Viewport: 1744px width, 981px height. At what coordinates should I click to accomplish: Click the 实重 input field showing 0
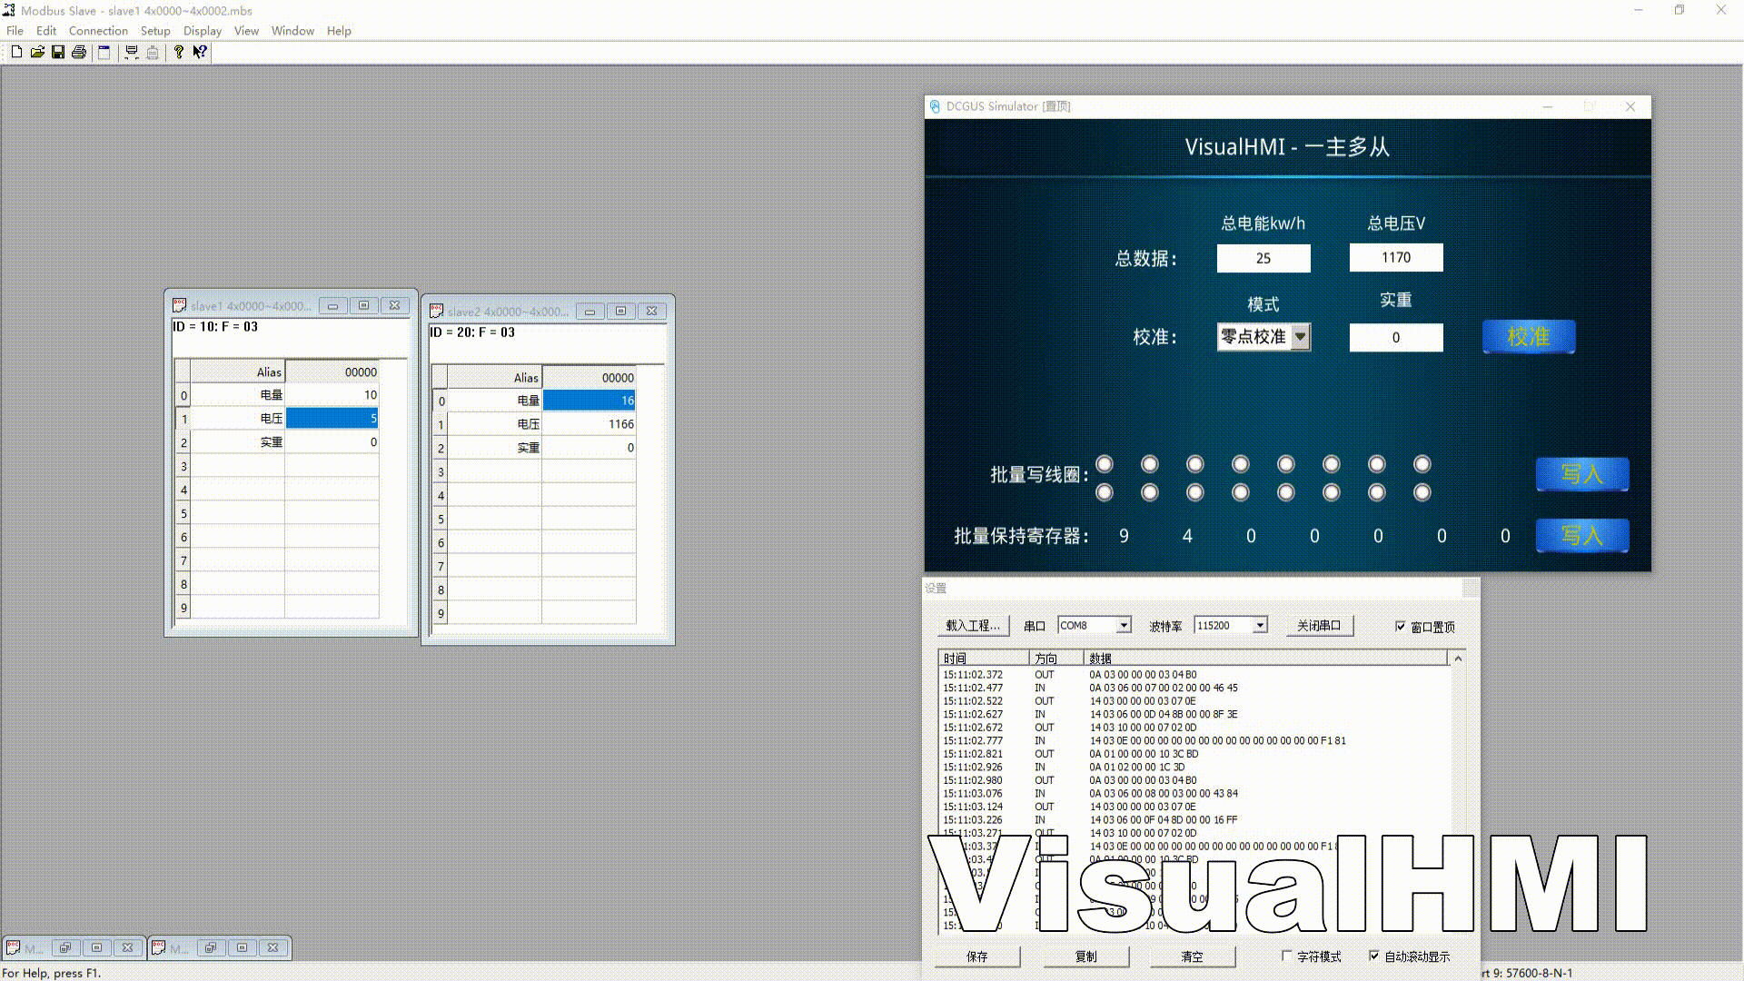1396,338
